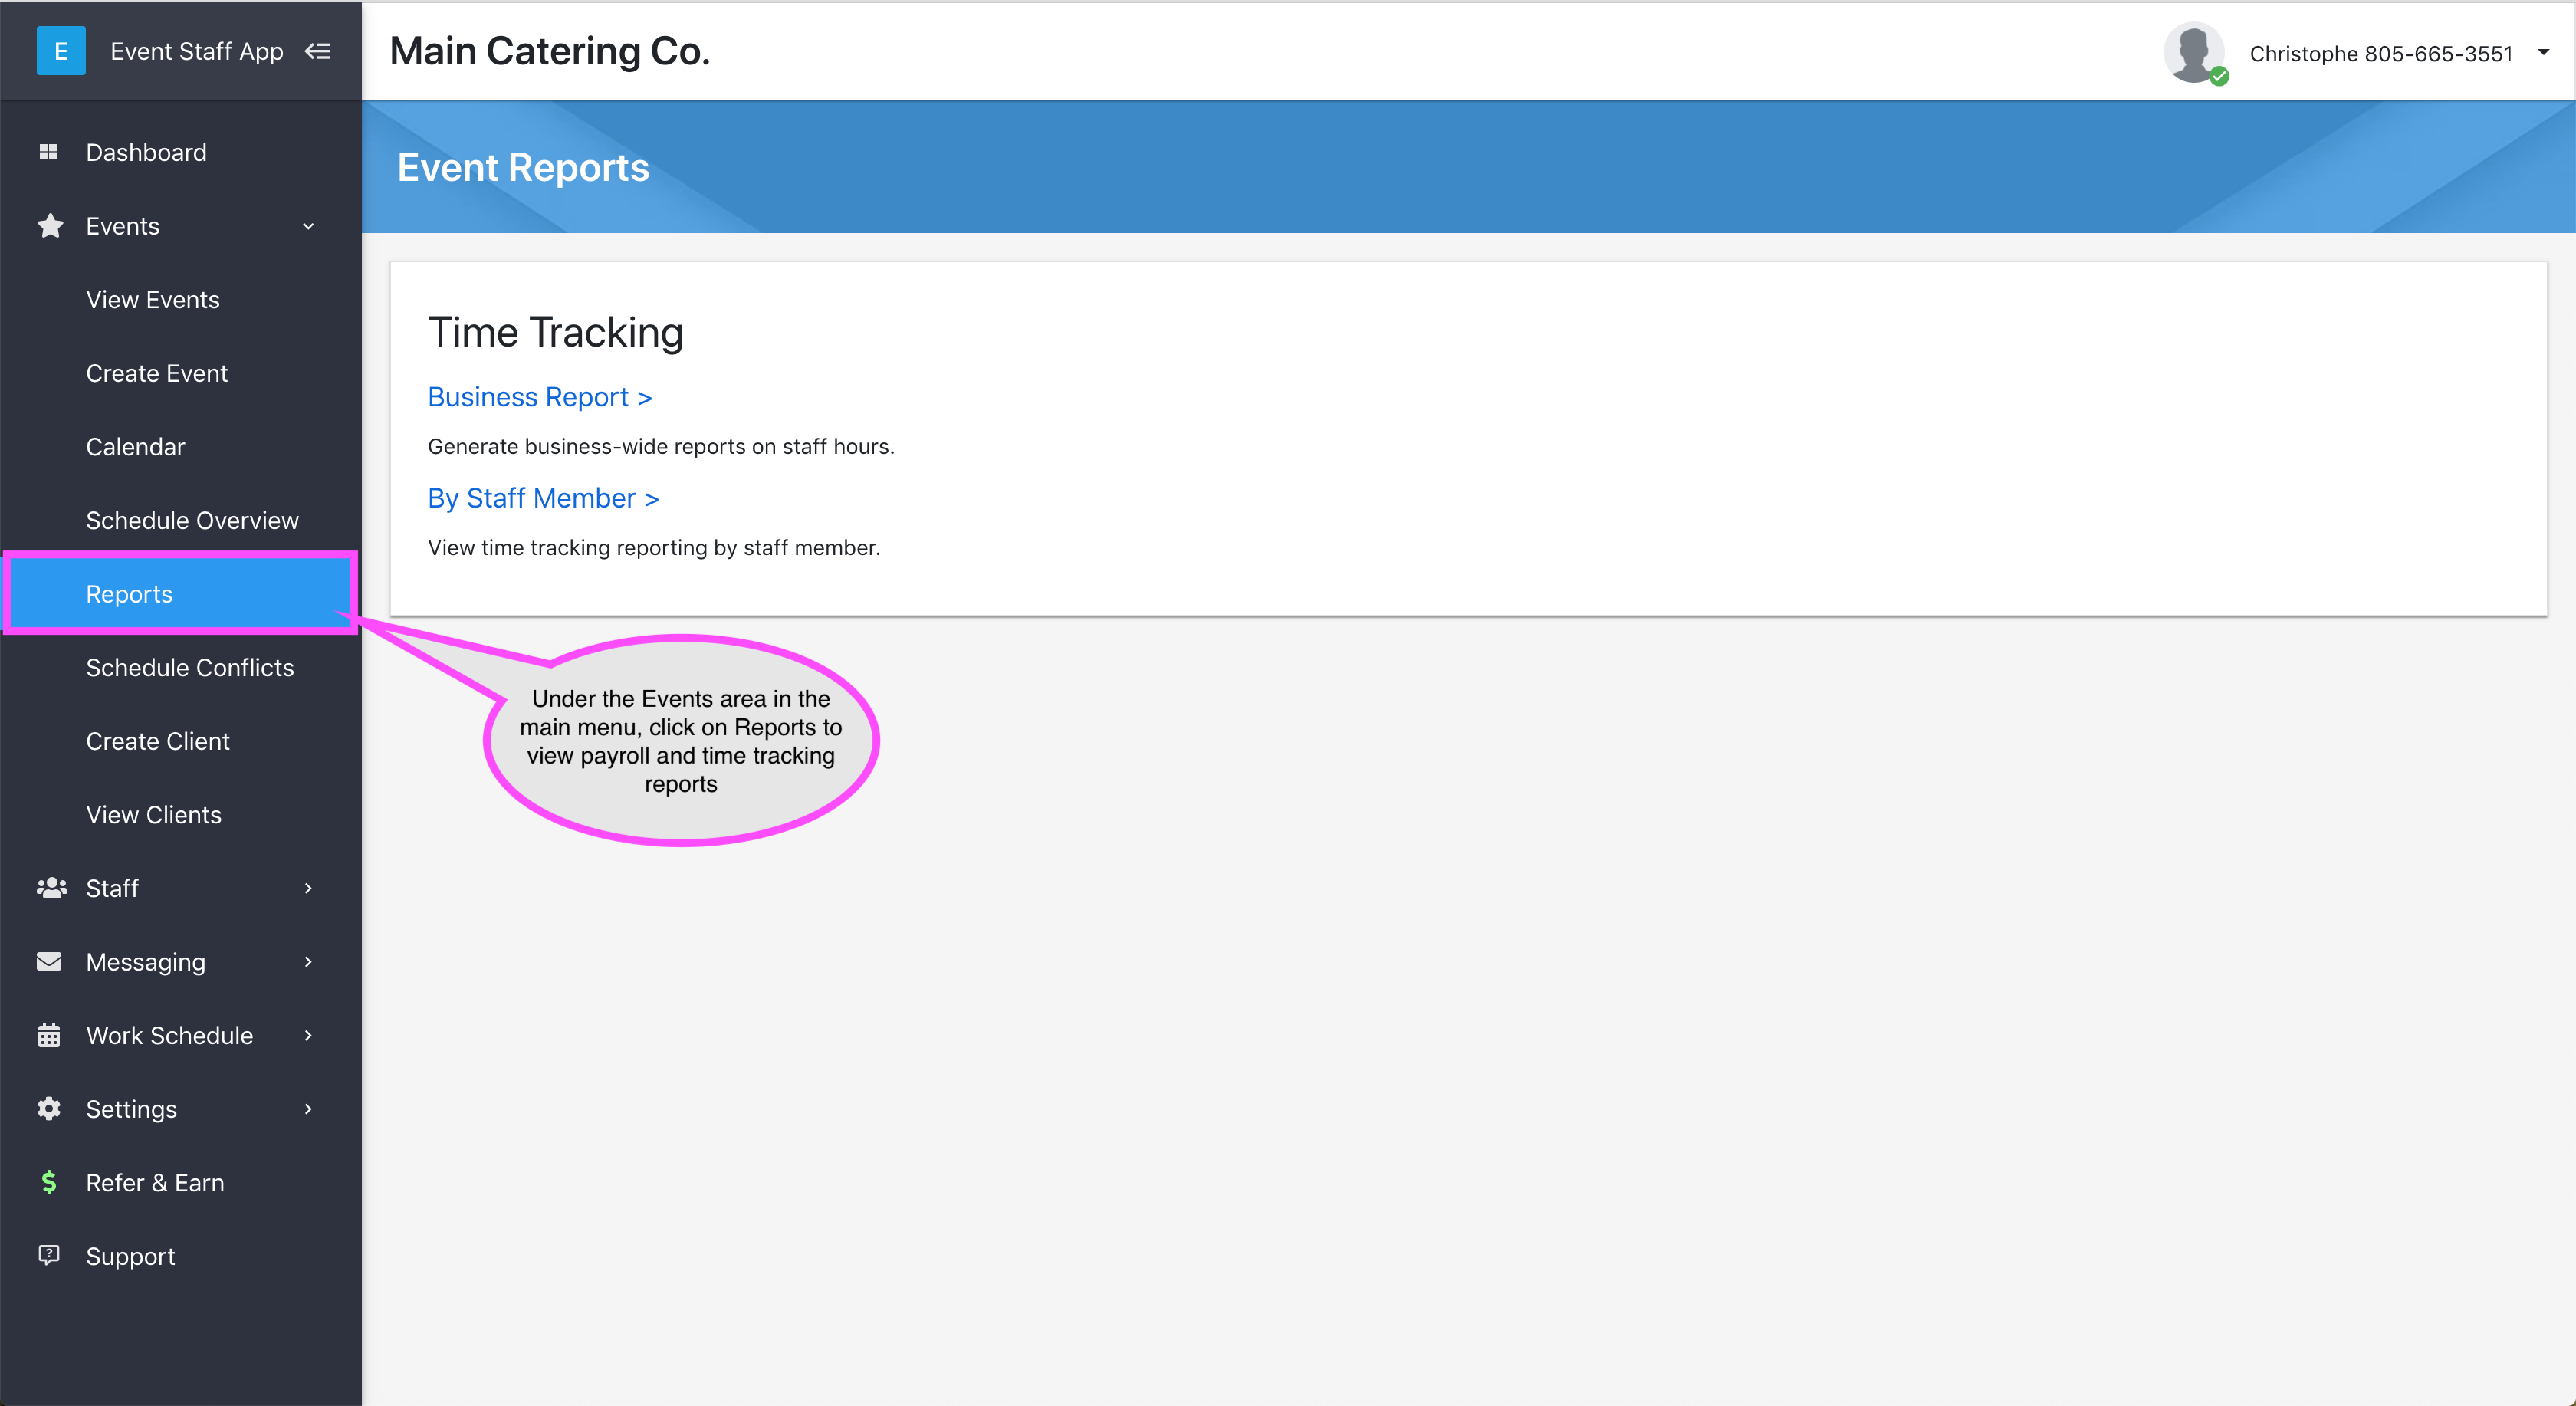
Task: Open the Business Report link
Action: (x=539, y=397)
